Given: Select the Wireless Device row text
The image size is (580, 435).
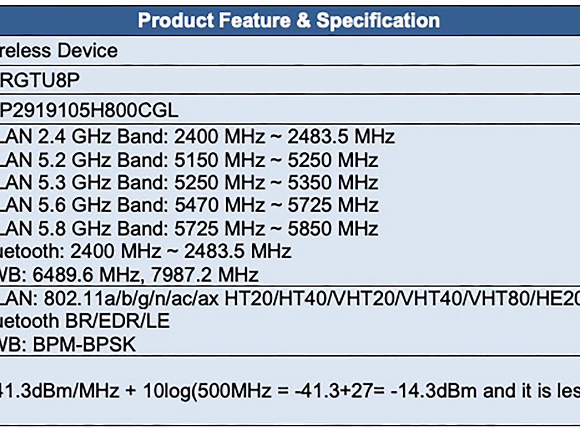Looking at the screenshot, I should 58,51.
